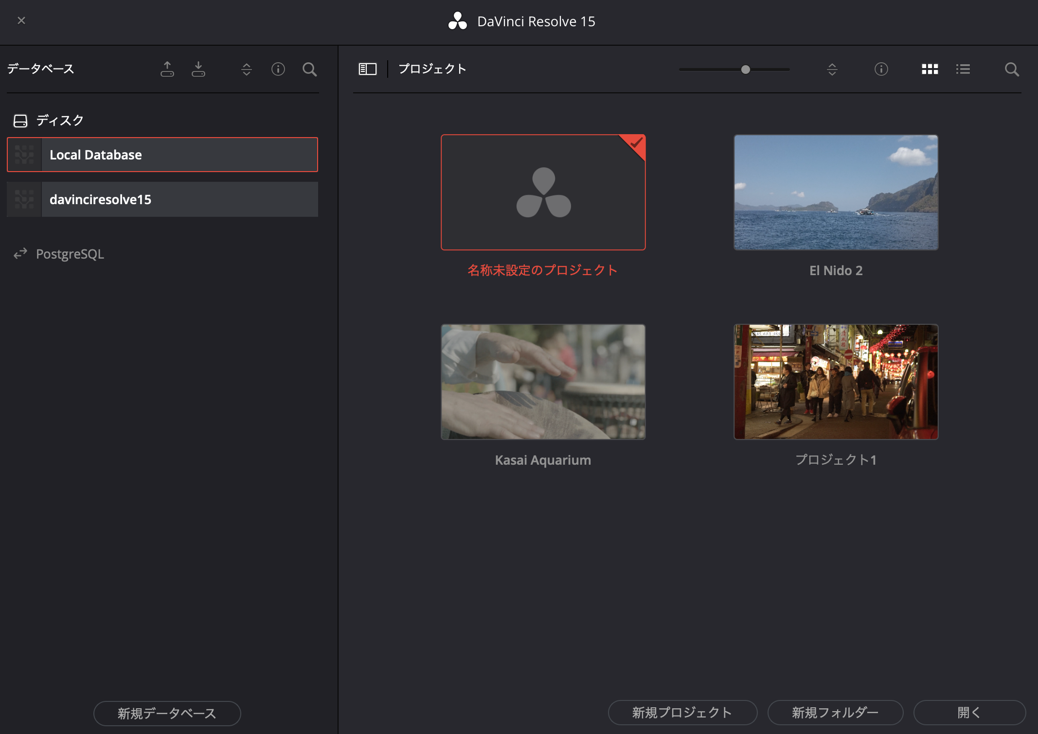Open the project info icon
Screen dimensions: 1038x734
(881, 69)
